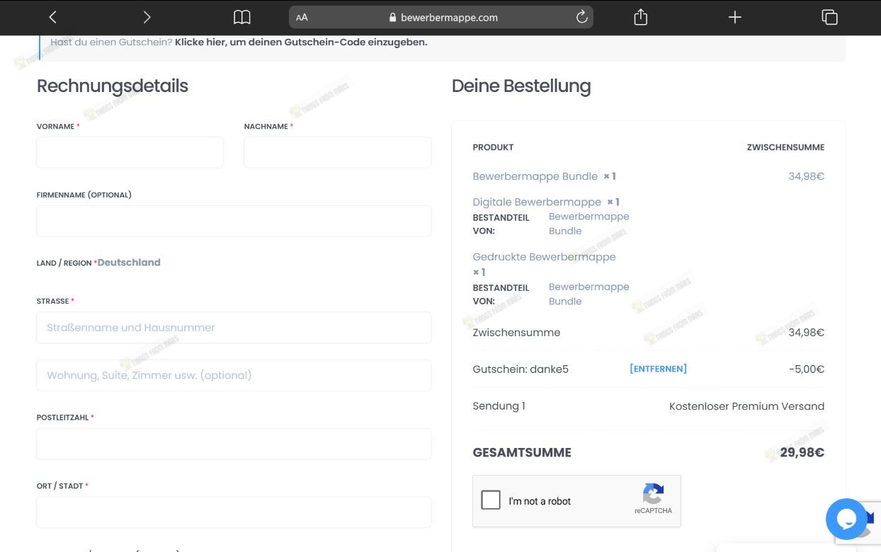Open the Digitale Bewerbermappe product link
This screenshot has width=881, height=552.
coord(537,202)
